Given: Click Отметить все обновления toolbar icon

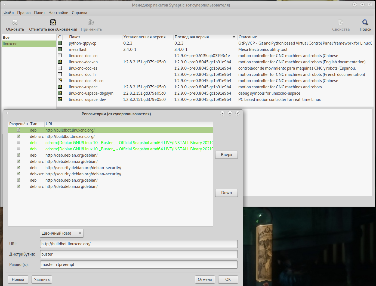Looking at the screenshot, I should (x=53, y=22).
